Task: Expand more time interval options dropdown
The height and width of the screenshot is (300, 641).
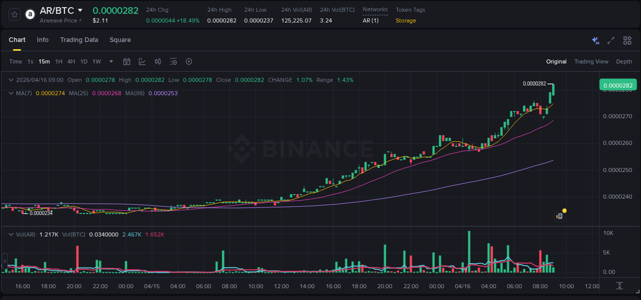Action: 111,61
